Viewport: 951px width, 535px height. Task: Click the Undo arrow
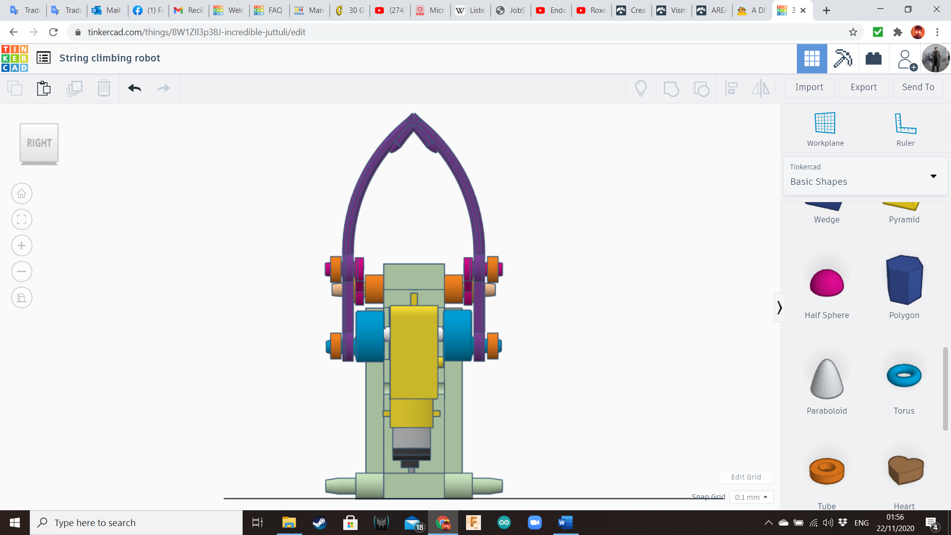point(134,88)
